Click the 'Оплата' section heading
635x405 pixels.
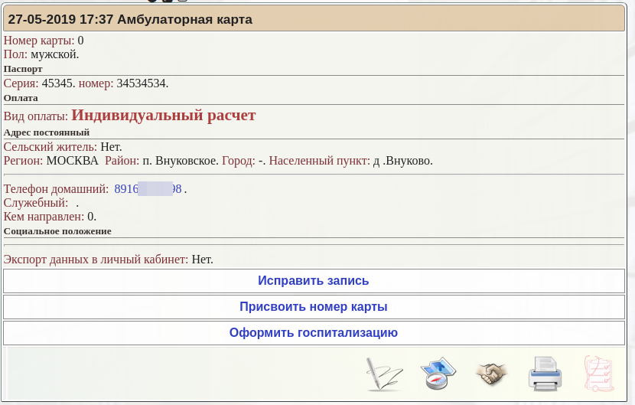21,98
